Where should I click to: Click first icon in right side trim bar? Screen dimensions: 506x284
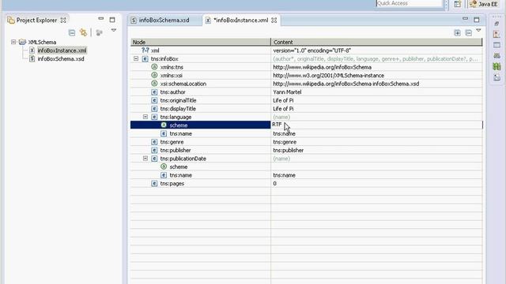coord(497,24)
